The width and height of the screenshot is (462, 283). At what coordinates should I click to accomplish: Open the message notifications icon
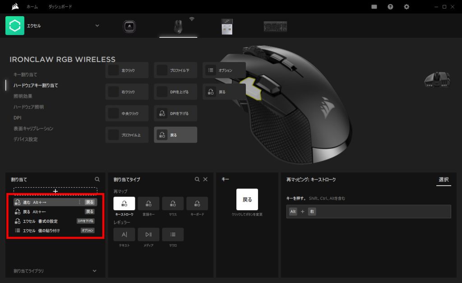[374, 7]
